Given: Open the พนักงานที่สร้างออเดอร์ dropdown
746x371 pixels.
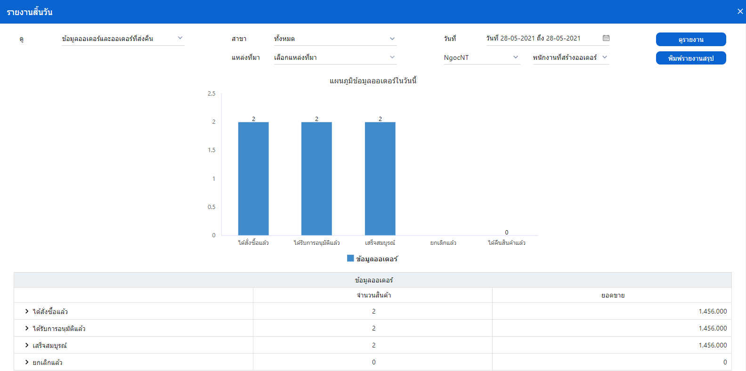Looking at the screenshot, I should tap(570, 57).
